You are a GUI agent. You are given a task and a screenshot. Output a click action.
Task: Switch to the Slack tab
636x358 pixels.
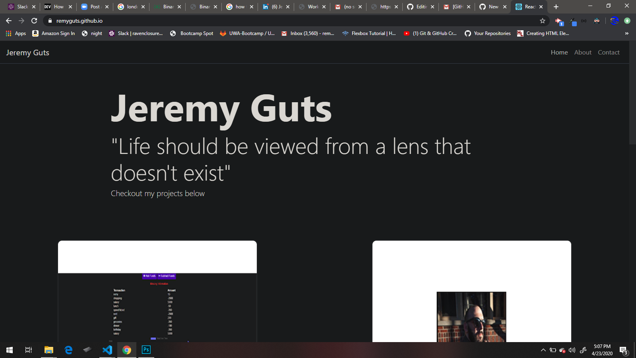pos(23,7)
